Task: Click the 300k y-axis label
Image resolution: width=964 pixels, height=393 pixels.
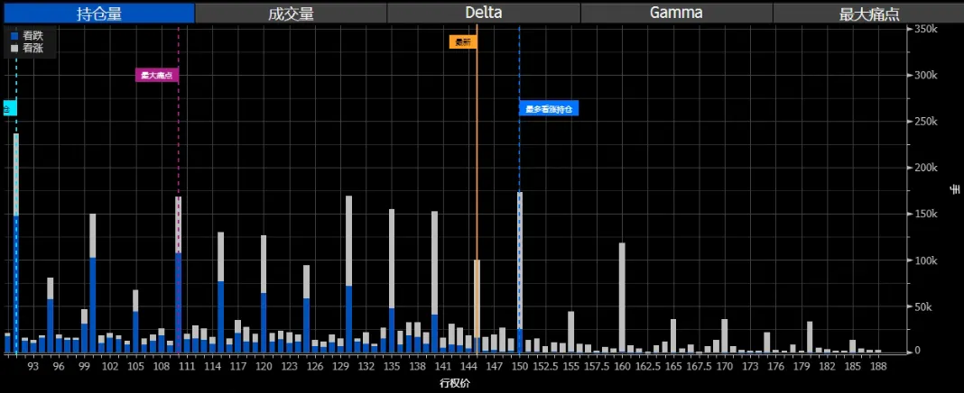Action: tap(926, 75)
